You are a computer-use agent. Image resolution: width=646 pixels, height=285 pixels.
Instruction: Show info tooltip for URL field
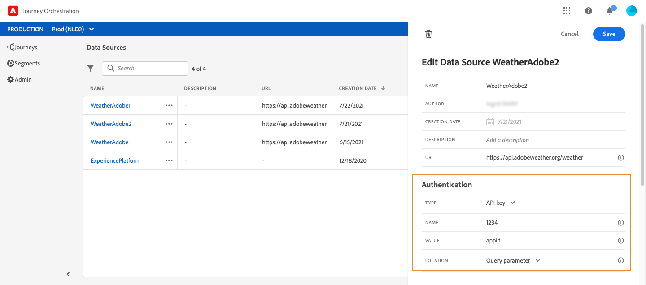[621, 158]
